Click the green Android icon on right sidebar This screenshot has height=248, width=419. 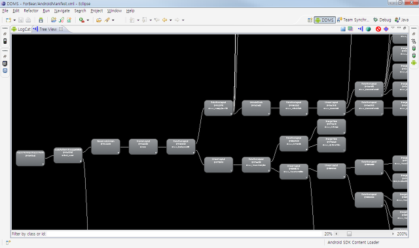(414, 63)
